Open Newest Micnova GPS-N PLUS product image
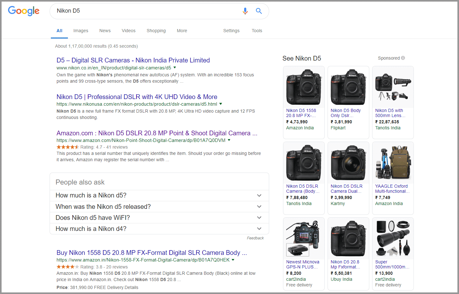 tap(304, 239)
